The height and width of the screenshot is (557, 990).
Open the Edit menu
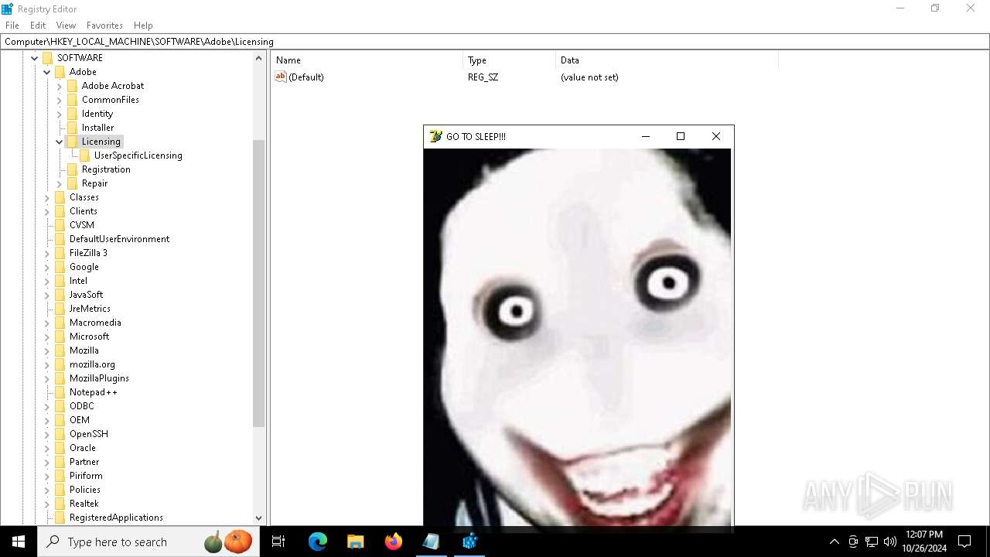click(38, 26)
